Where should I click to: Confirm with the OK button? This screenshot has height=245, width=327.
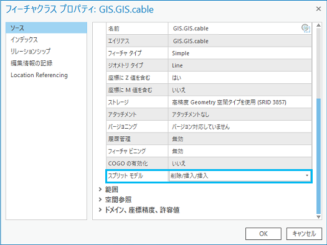(263, 234)
